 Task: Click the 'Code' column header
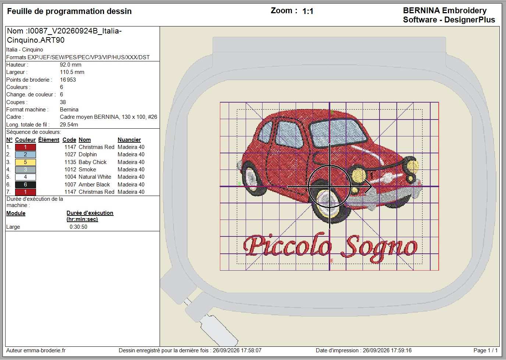coord(69,140)
